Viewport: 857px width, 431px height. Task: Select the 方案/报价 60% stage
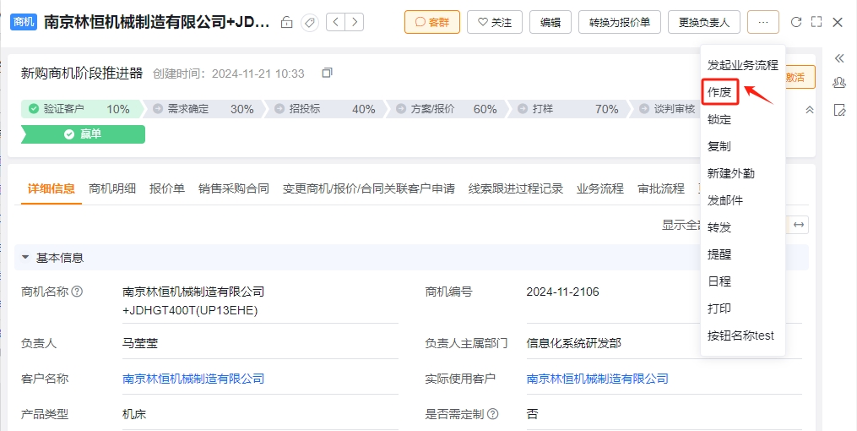point(446,109)
